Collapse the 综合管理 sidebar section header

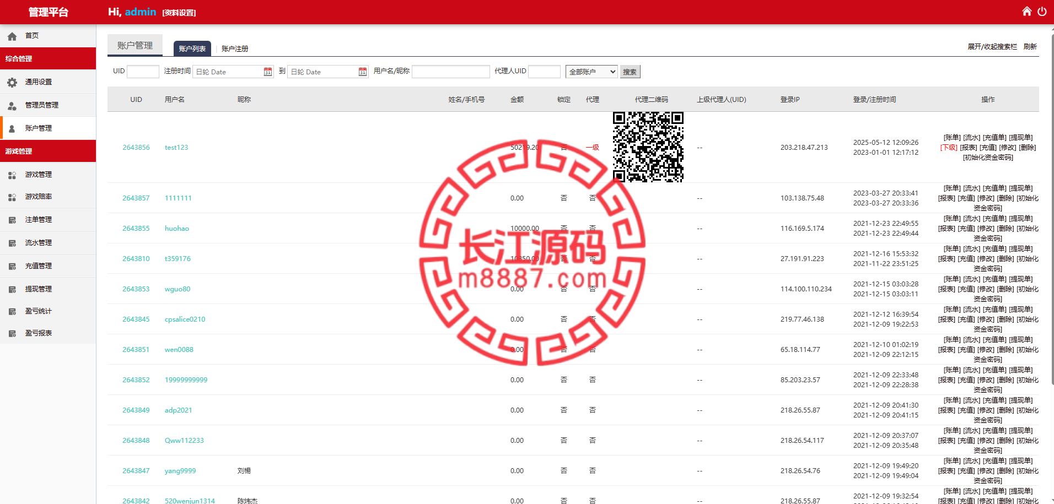[x=48, y=58]
